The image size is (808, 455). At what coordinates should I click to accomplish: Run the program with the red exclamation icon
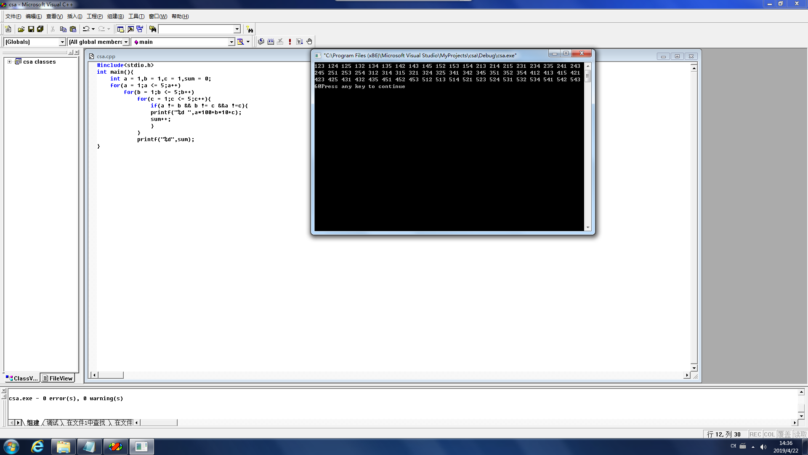(290, 42)
